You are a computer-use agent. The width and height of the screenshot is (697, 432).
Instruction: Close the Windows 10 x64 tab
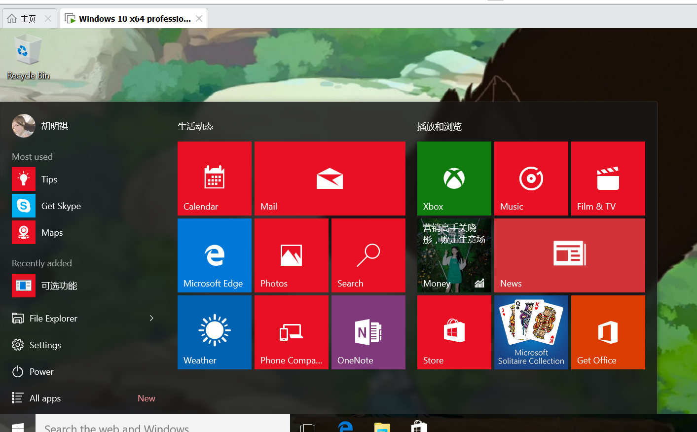199,19
